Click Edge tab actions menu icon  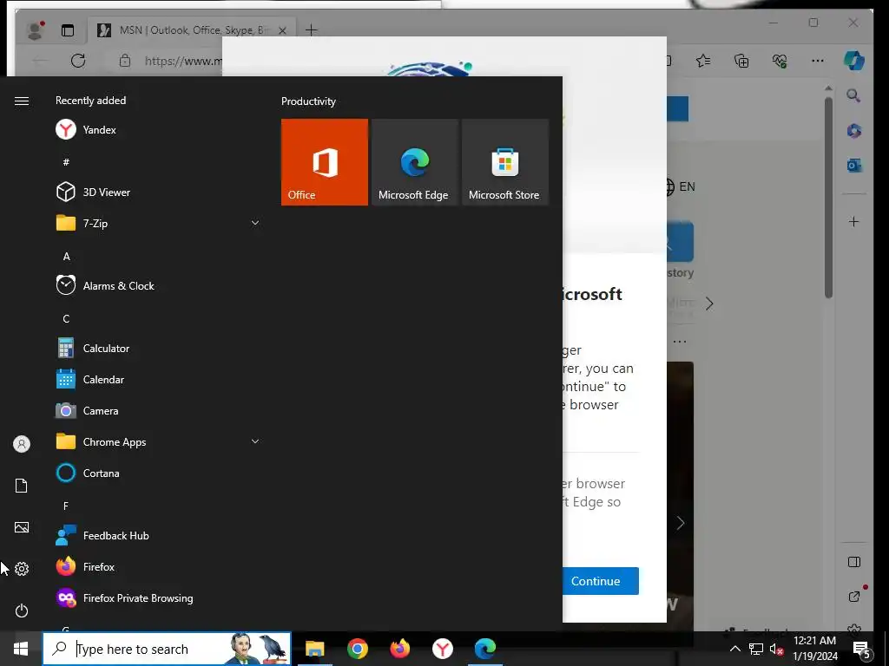click(x=68, y=30)
